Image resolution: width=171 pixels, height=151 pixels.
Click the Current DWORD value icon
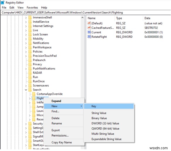tap(89, 32)
